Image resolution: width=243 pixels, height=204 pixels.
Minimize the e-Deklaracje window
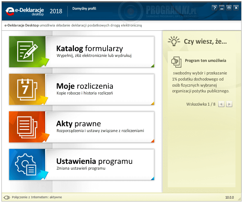[x=221, y=8]
